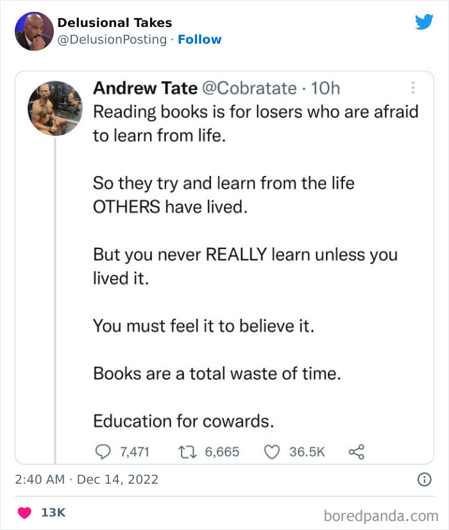Viewport: 449px width, 530px height.
Task: Click the reply bubble next to 7,471
Action: (x=102, y=452)
